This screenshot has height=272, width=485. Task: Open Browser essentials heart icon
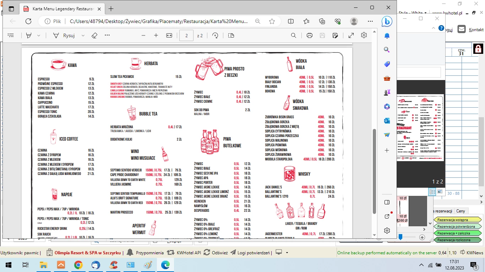(338, 21)
